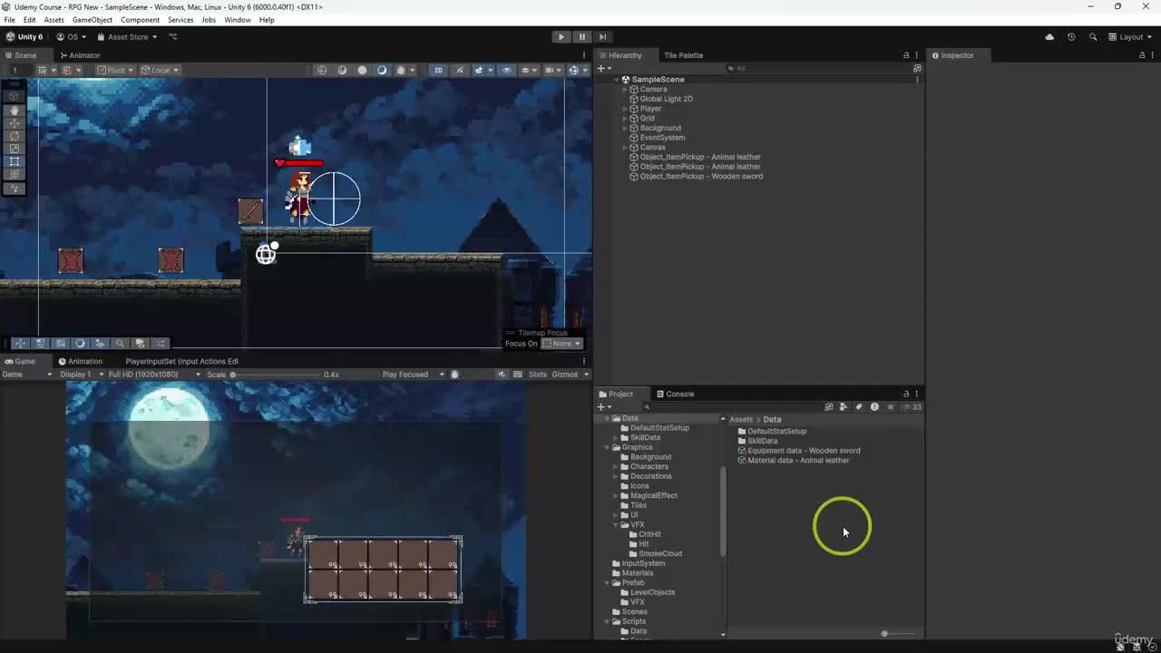Toggle 2D mode in Scene view

(438, 70)
